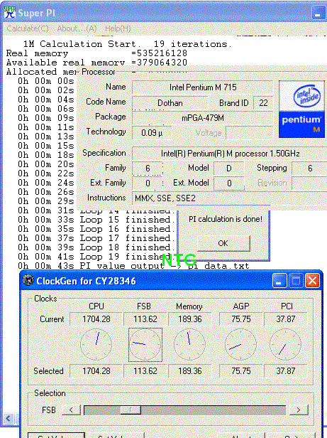The height and width of the screenshot is (438, 327).
Task: Select the CPU clock dial
Action: coord(96,344)
